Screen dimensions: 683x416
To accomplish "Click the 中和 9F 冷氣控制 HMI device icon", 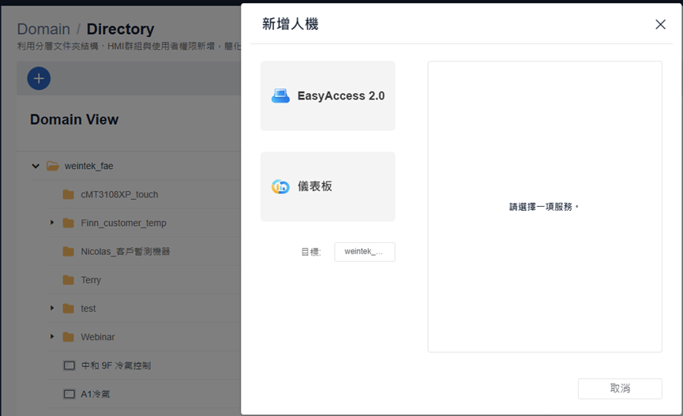I will point(69,365).
